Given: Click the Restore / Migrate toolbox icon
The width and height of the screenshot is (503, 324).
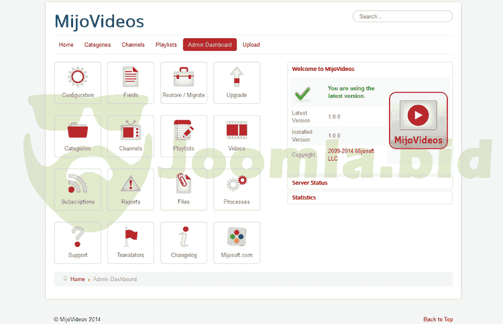Looking at the screenshot, I should pos(184,78).
